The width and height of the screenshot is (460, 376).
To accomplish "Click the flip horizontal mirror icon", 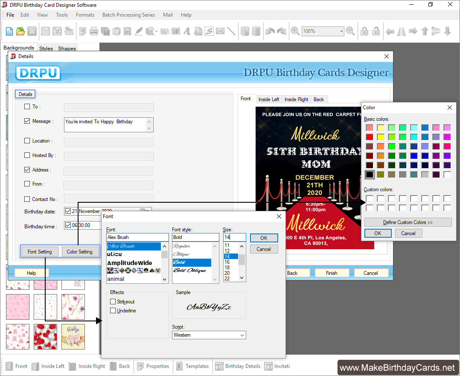I will [401, 31].
